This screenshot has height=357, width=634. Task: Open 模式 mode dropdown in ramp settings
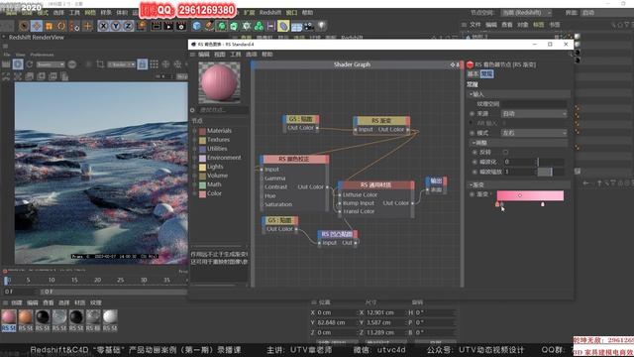(x=534, y=133)
